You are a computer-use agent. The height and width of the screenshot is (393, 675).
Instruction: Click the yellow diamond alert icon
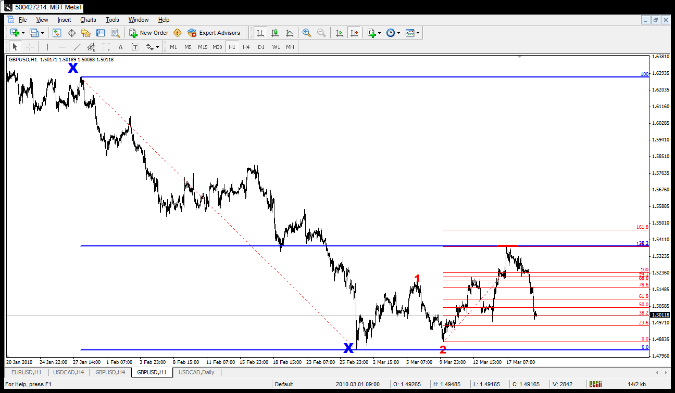pos(178,33)
